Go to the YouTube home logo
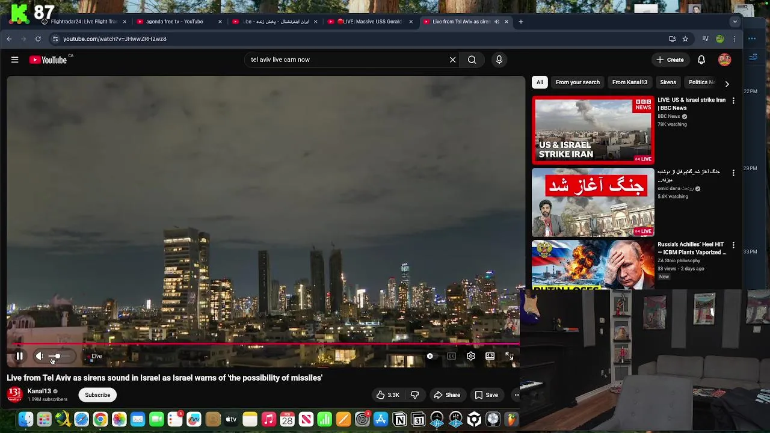The image size is (770, 433). click(x=48, y=60)
